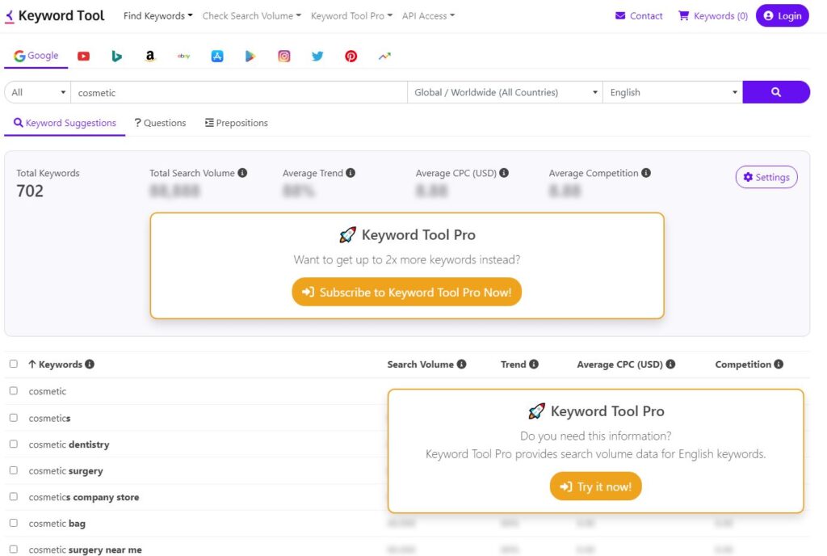Open the 'All' search filter dropdown
The height and width of the screenshot is (556, 827).
point(38,92)
